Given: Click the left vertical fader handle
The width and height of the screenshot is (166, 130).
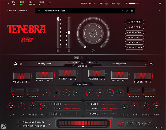Looking at the screenshot, I should click(x=58, y=19).
